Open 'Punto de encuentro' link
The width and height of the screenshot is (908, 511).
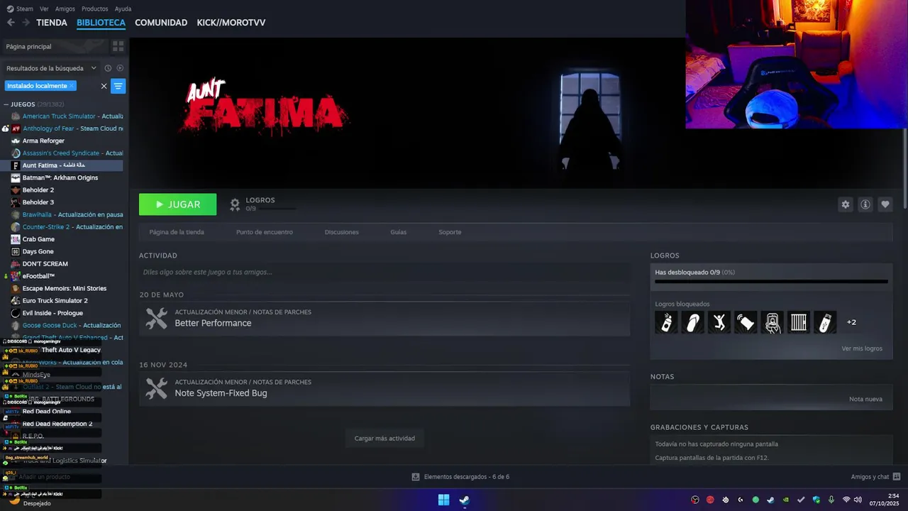click(x=265, y=232)
